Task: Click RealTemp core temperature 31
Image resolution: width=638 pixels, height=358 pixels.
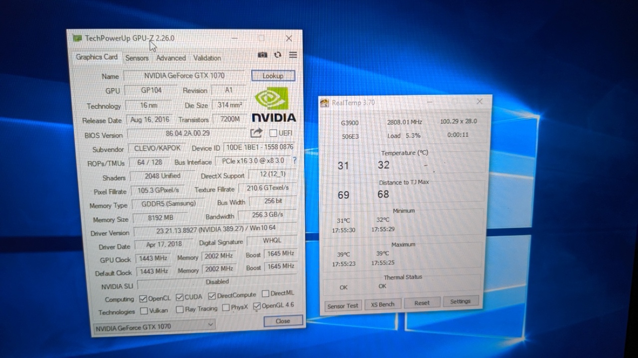Action: (x=343, y=166)
